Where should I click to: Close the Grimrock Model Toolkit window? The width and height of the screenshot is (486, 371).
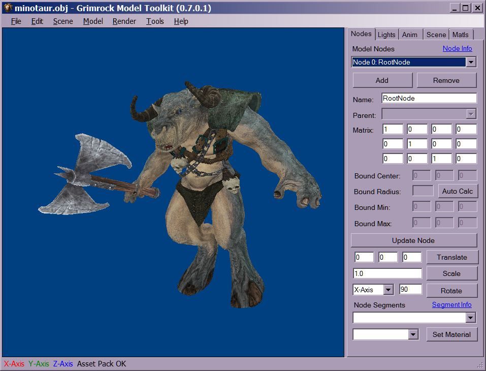(x=478, y=8)
